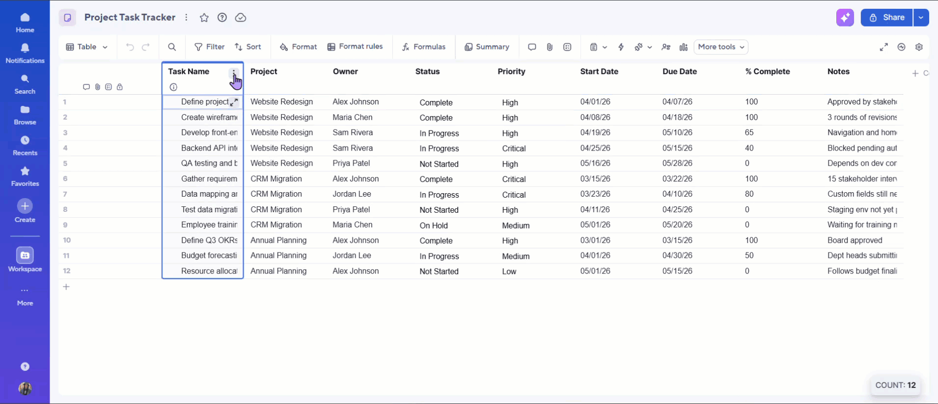Viewport: 938px width, 404px height.
Task: Expand sheet to full screen
Action: pos(884,47)
